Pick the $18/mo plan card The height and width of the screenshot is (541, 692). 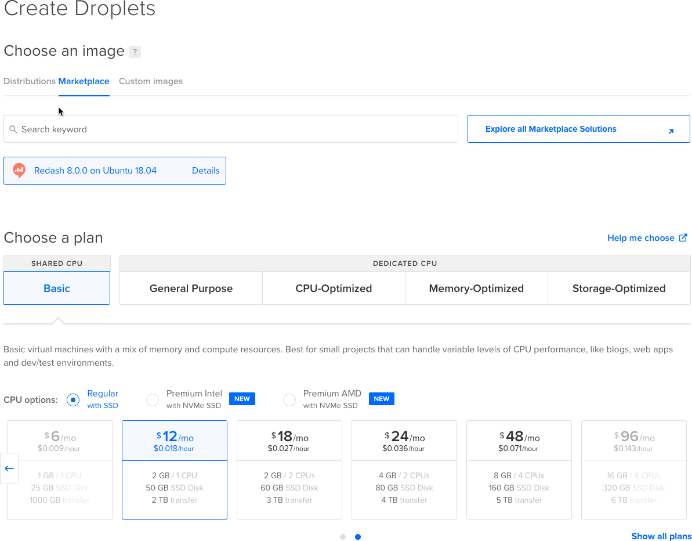pyautogui.click(x=289, y=470)
